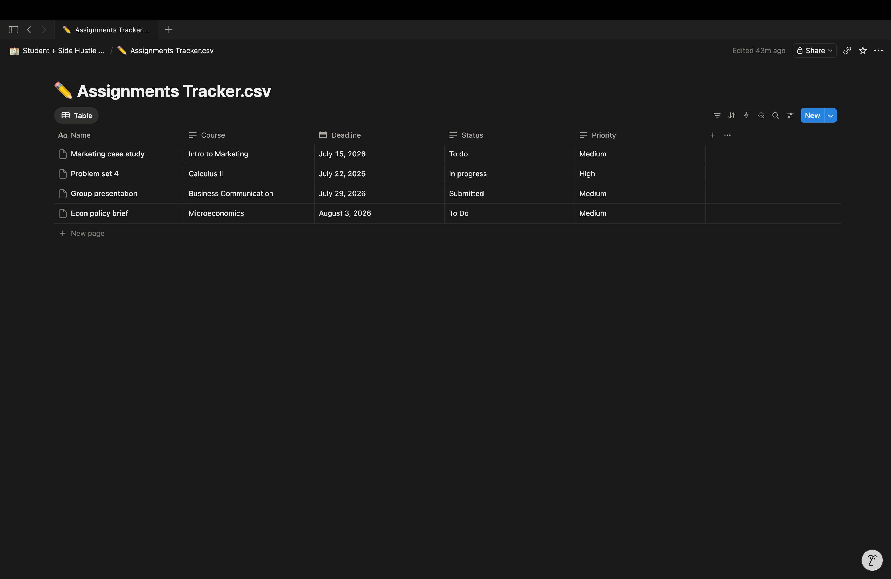Image resolution: width=891 pixels, height=579 pixels.
Task: Edit the Intro to Marketing cell
Action: 249,154
